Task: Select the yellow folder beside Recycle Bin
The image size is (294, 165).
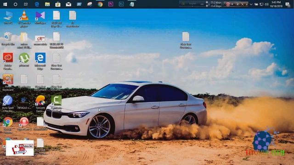Action: [24, 41]
